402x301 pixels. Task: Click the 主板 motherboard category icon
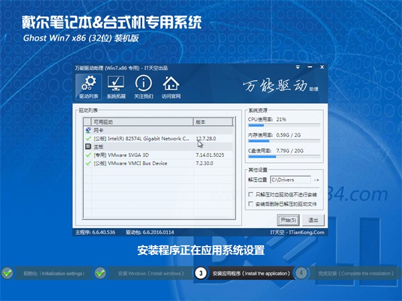(88, 145)
